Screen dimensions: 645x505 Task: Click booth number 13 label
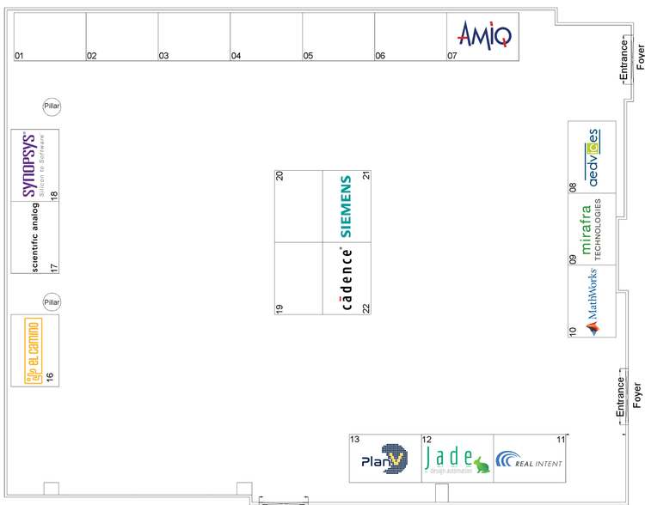click(x=354, y=439)
